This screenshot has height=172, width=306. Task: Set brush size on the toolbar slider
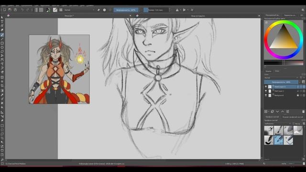[156, 10]
